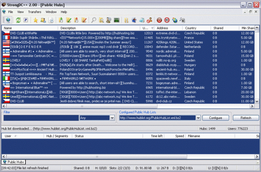The width and height of the screenshot is (261, 172).
Task: Click the green Reconnect arrows toolbar icon
Action: point(19,20)
